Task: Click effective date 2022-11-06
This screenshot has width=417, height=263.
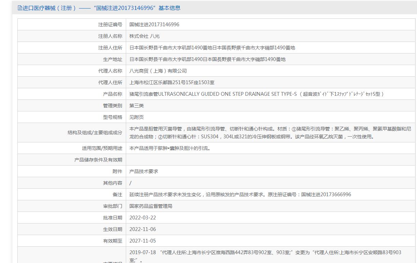Action: pos(143,229)
